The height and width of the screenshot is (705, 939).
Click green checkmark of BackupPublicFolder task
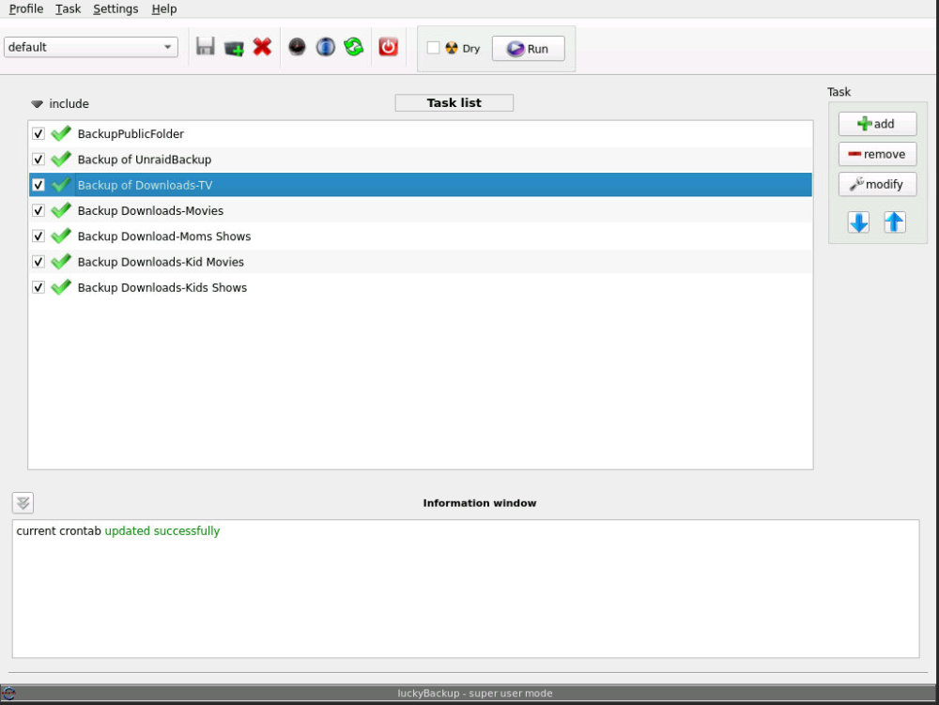click(61, 133)
